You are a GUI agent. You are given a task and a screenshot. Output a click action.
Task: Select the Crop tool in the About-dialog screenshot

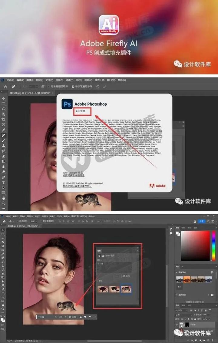(4, 120)
